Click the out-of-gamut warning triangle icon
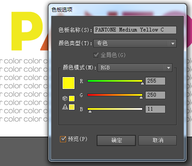This screenshot has height=166, width=192. point(65,107)
